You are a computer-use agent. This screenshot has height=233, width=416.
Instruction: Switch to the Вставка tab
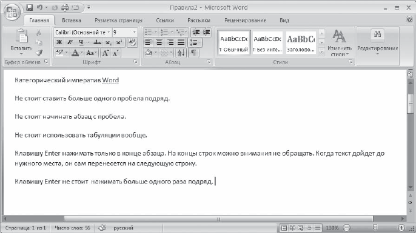72,21
